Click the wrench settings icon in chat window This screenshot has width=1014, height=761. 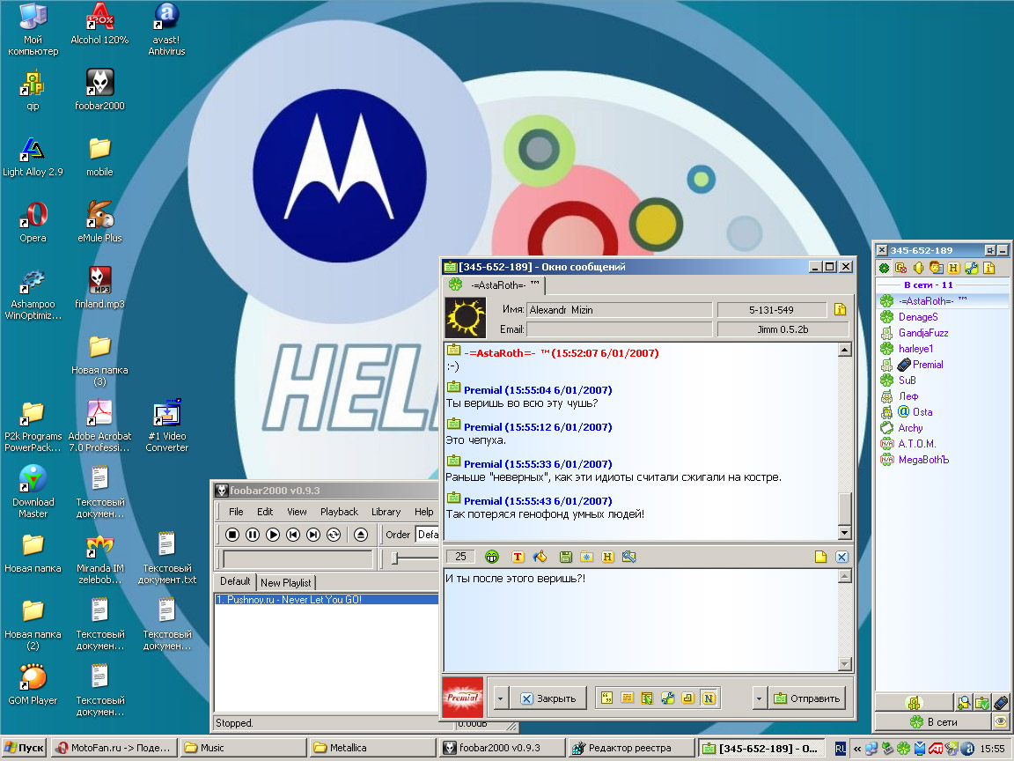(667, 698)
